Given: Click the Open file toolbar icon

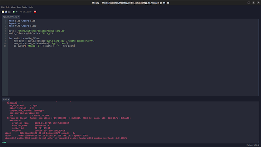Looking at the screenshot, I should (6, 12).
